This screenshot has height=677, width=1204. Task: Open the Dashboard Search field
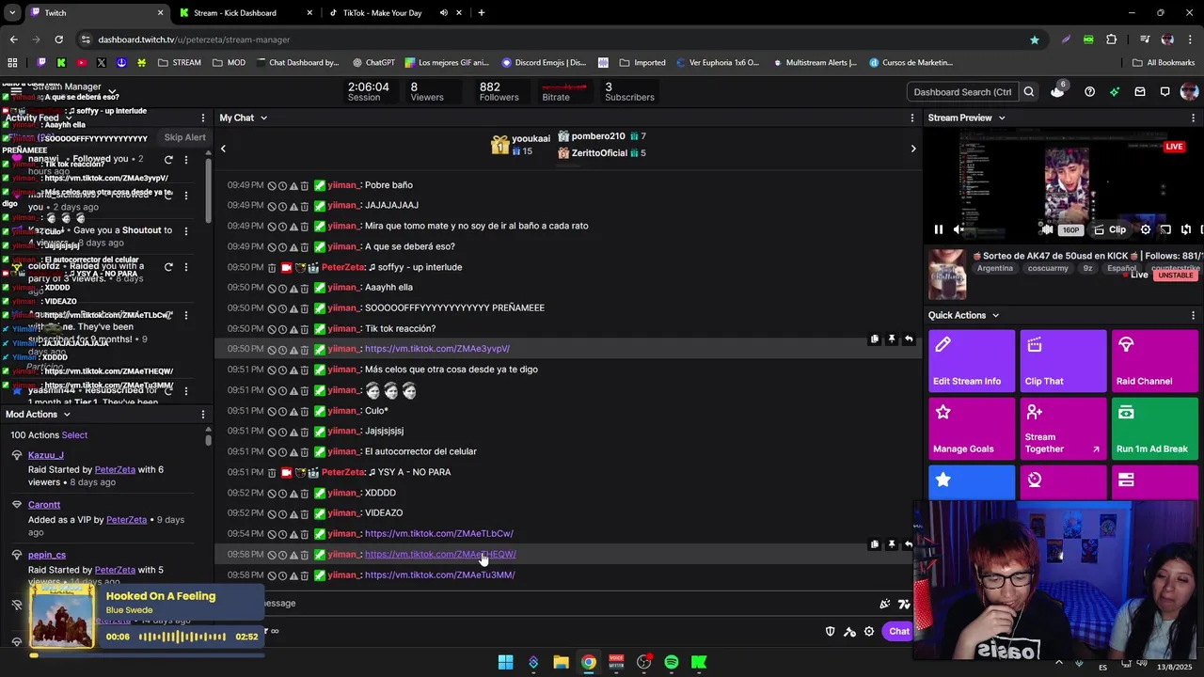coord(962,92)
